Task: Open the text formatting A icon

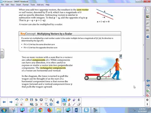Action: [51, 100]
